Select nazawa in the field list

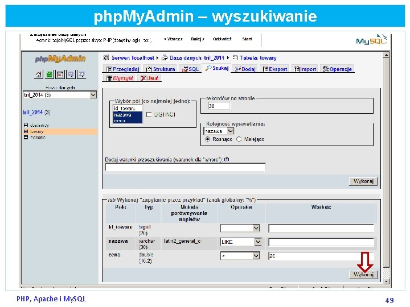128,115
